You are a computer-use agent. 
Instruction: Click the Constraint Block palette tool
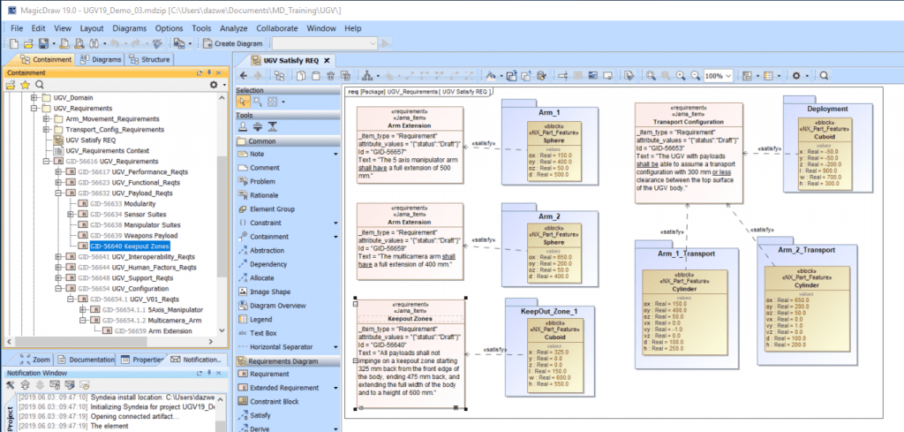pyautogui.click(x=274, y=402)
